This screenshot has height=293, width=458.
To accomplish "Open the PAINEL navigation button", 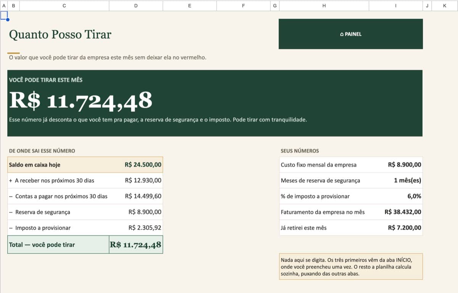I will [350, 34].
